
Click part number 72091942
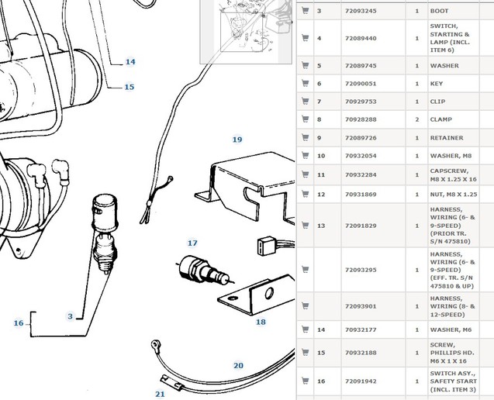click(361, 381)
